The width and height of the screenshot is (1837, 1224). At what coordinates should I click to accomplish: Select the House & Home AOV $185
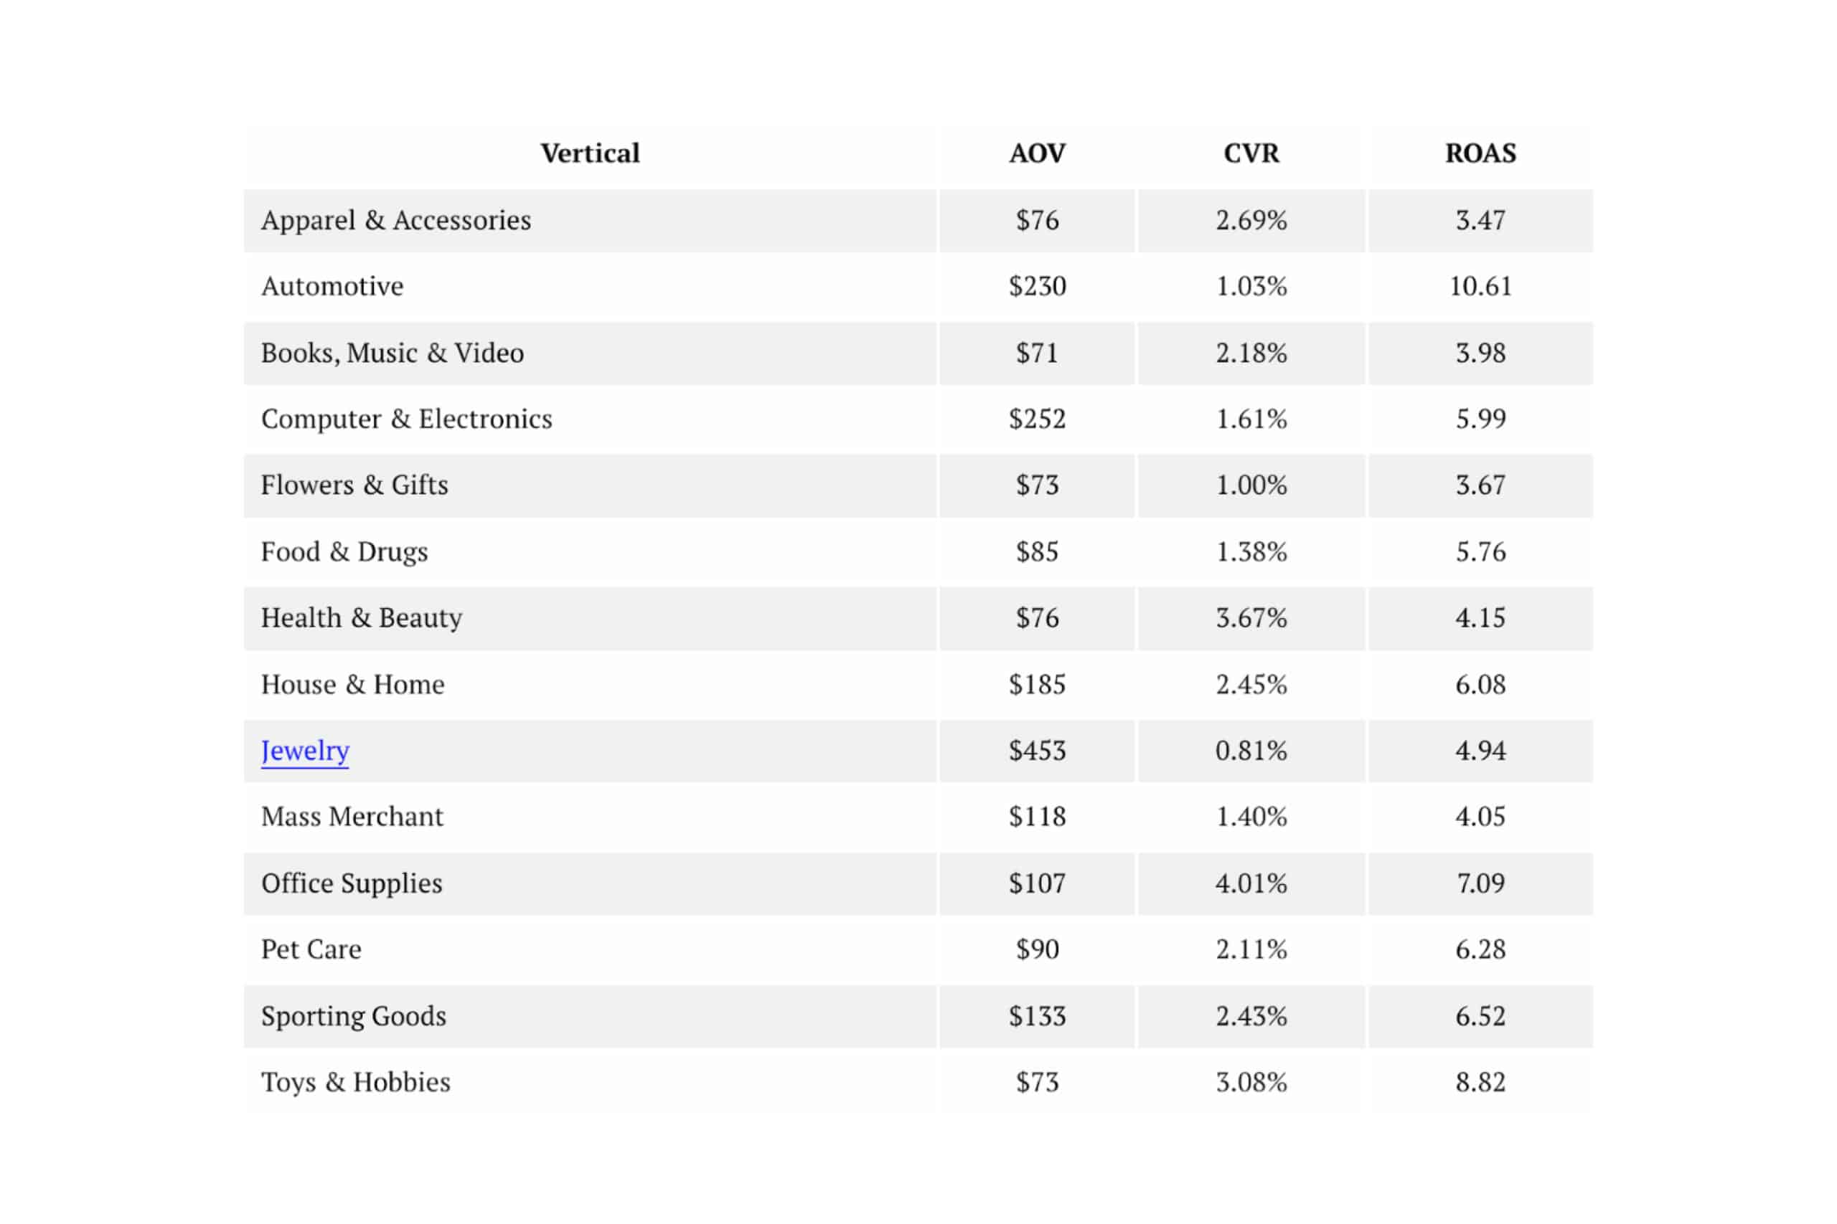click(1036, 685)
